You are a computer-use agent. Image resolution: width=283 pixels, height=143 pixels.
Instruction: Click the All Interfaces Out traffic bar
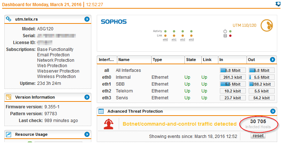[x=262, y=70]
